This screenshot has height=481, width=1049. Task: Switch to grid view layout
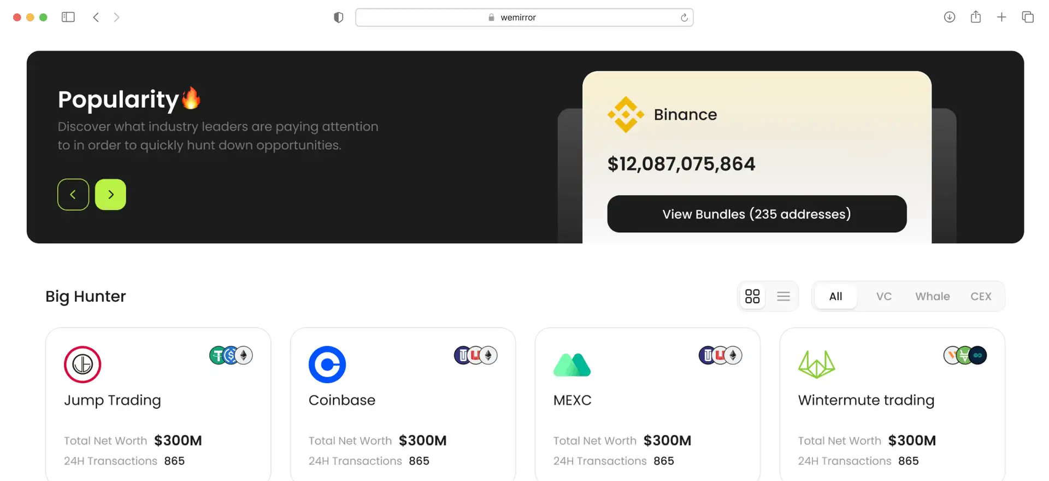[752, 296]
